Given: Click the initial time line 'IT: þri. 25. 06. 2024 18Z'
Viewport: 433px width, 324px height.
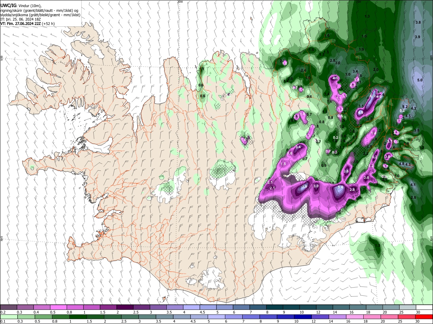Looking at the screenshot, I should 21,19.
